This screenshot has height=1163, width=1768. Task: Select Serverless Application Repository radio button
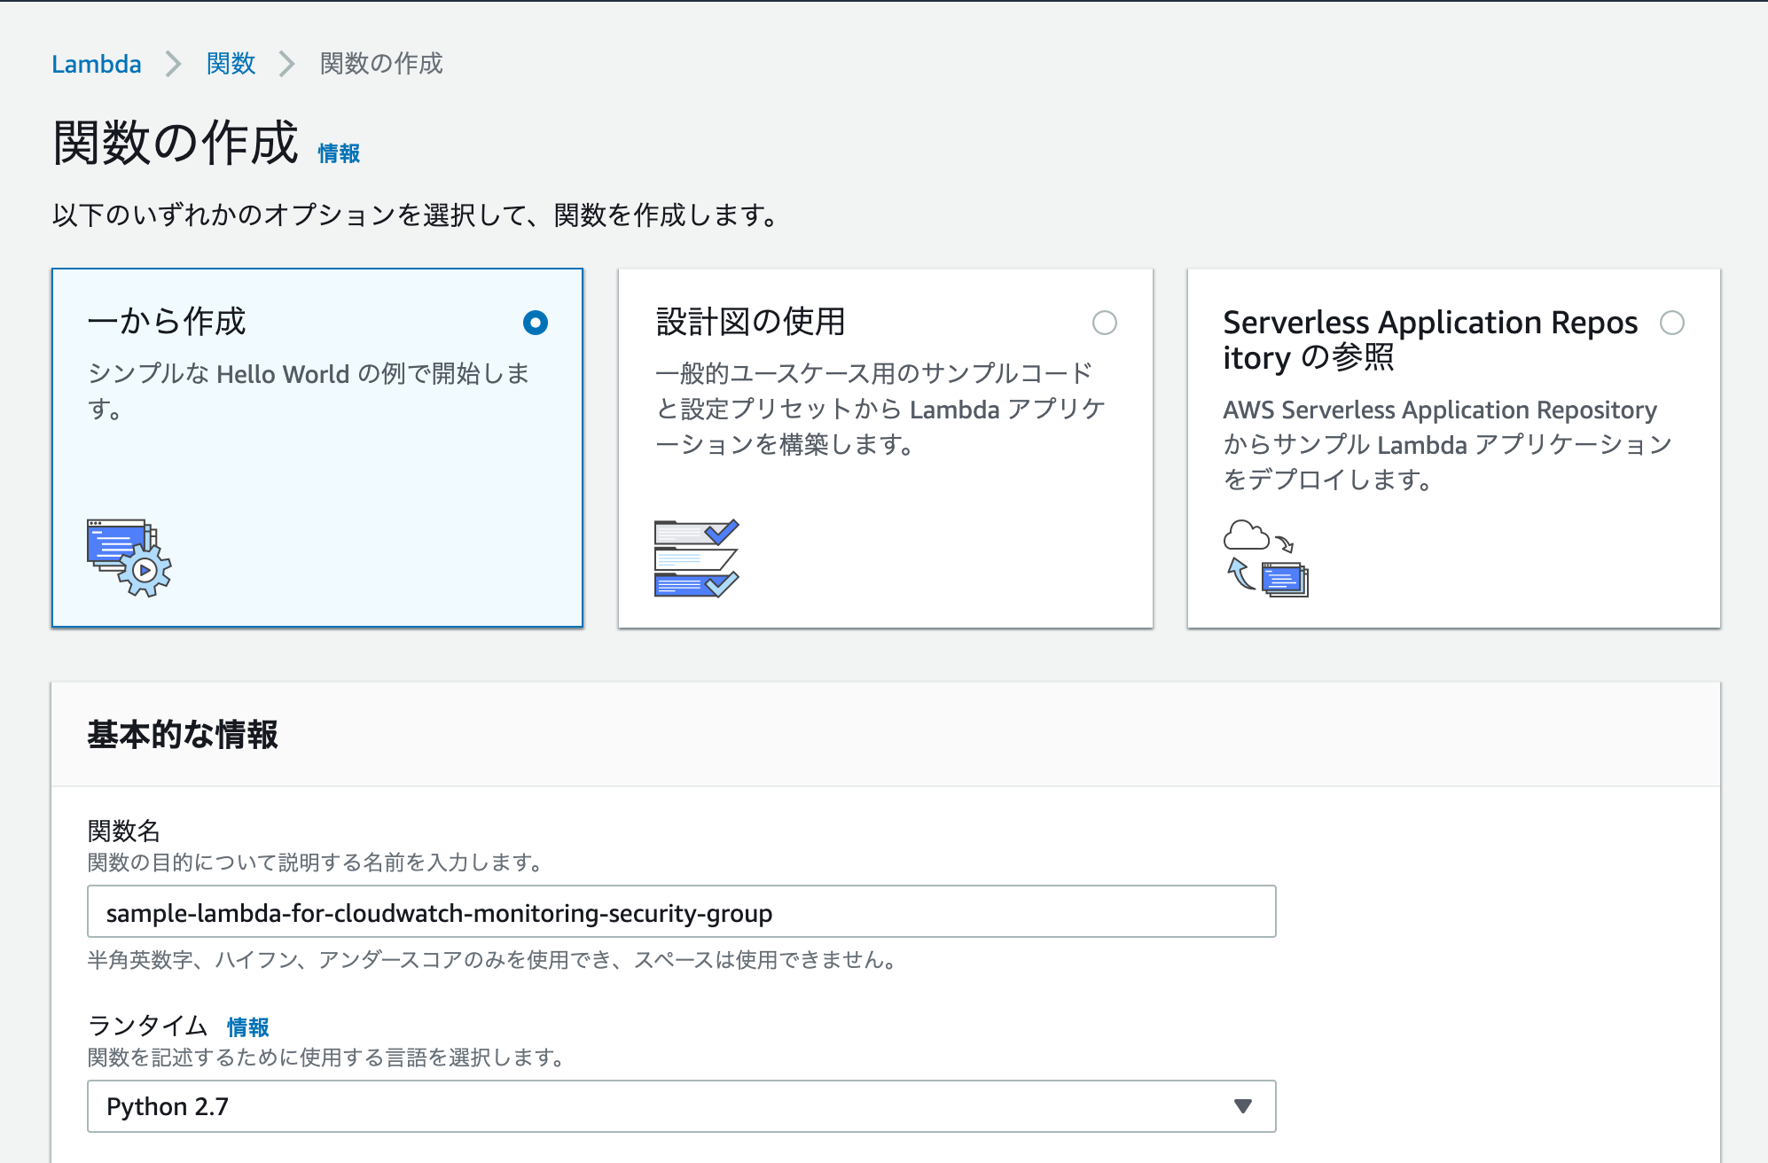click(x=1671, y=323)
